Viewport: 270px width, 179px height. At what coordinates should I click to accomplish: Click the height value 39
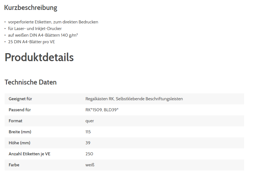88,143
